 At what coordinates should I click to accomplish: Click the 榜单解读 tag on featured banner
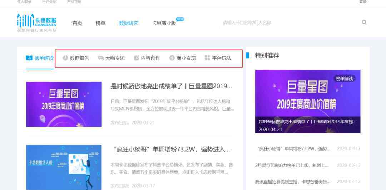345,79
